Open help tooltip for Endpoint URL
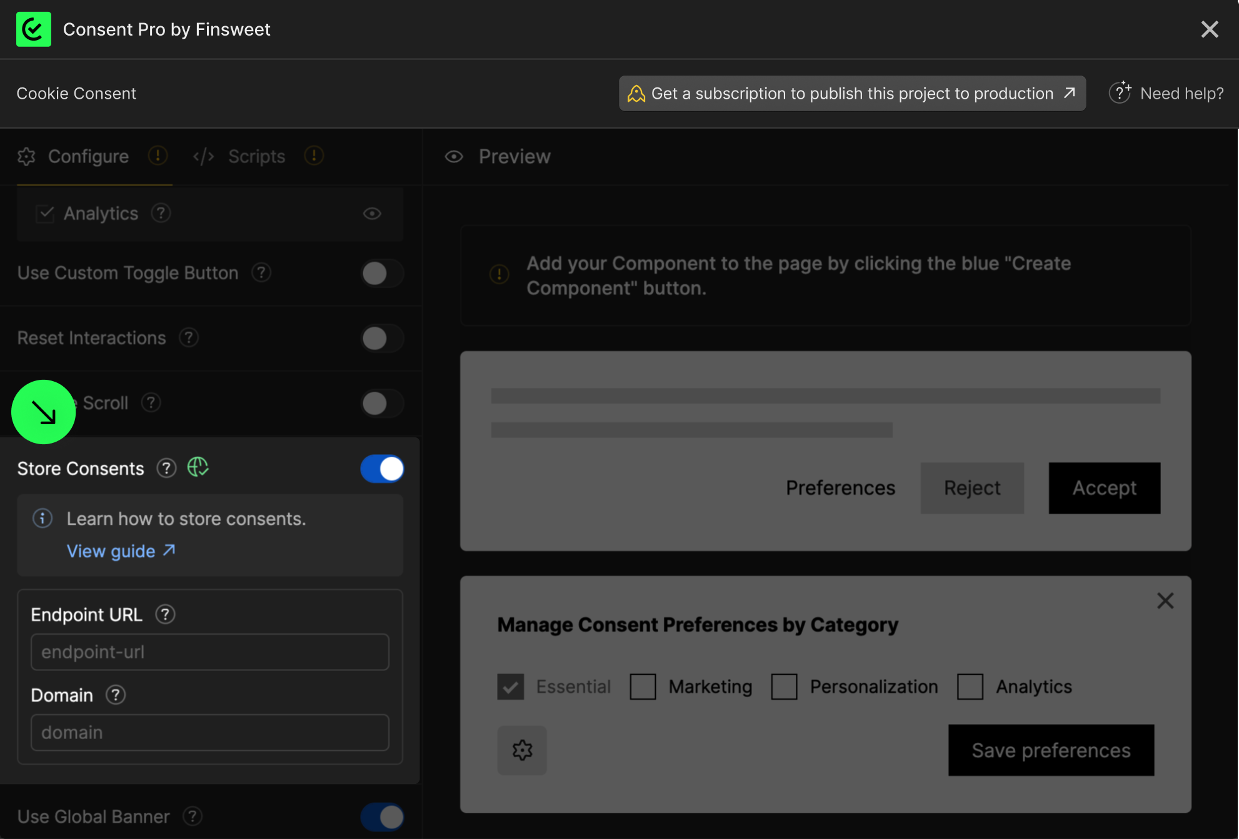 click(165, 615)
